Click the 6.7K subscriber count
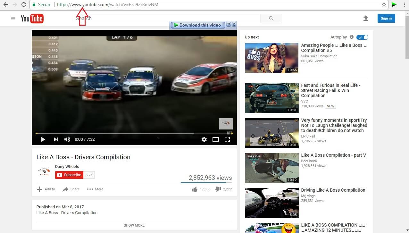Screen dimensions: 409x233 [89, 175]
